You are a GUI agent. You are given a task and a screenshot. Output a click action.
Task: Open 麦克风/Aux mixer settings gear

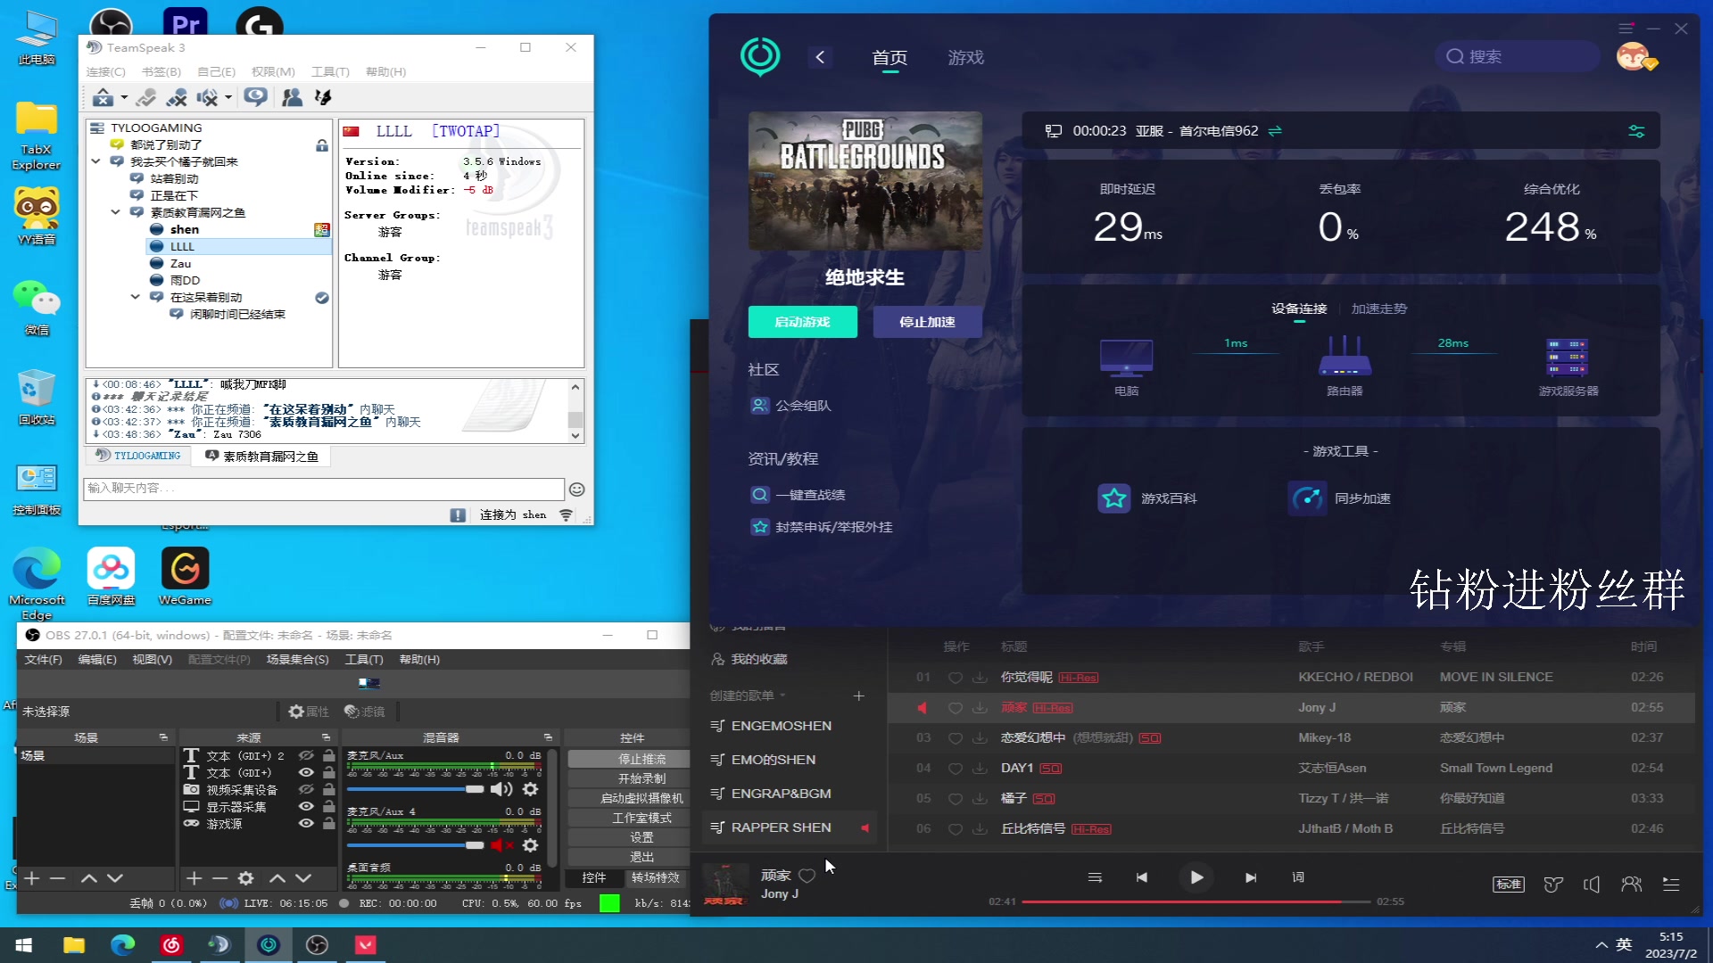pyautogui.click(x=530, y=789)
